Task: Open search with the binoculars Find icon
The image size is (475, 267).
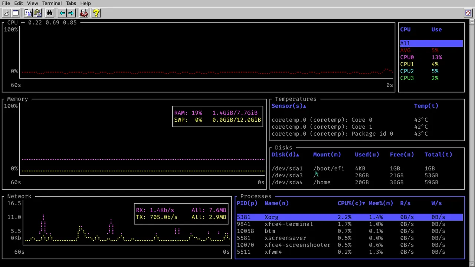Action: (x=50, y=13)
